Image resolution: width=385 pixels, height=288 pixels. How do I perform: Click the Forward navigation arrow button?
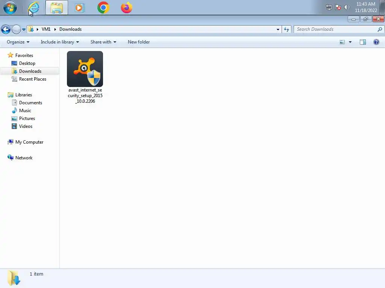click(x=16, y=29)
